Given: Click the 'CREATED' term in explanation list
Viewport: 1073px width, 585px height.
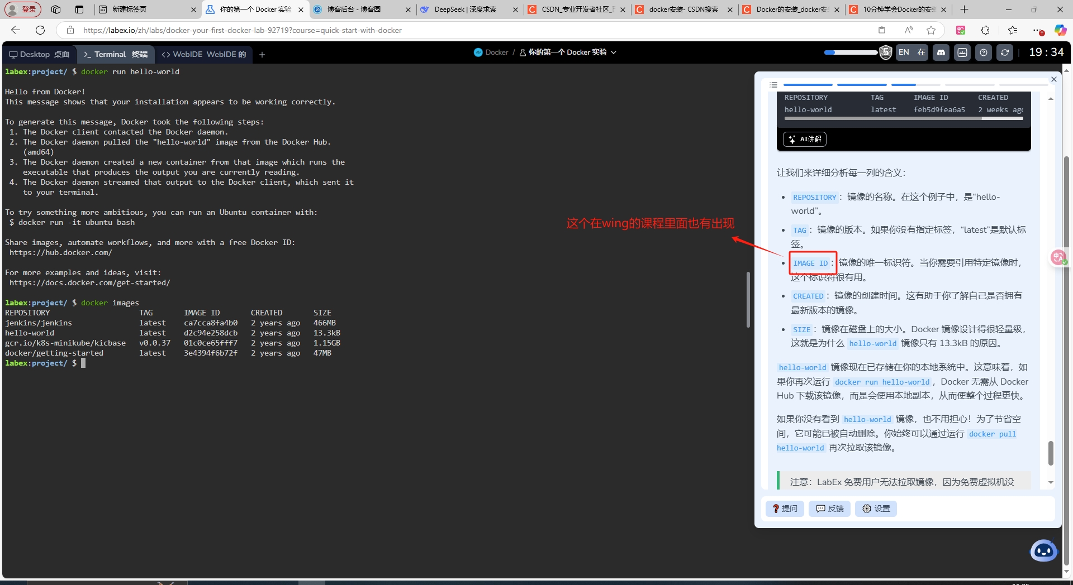Looking at the screenshot, I should (808, 296).
